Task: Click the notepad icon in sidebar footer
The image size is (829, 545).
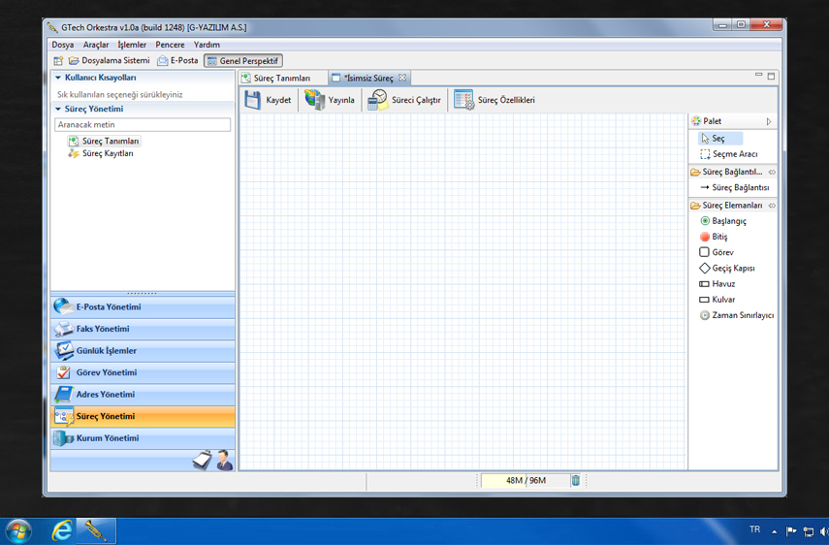Action: [x=203, y=460]
